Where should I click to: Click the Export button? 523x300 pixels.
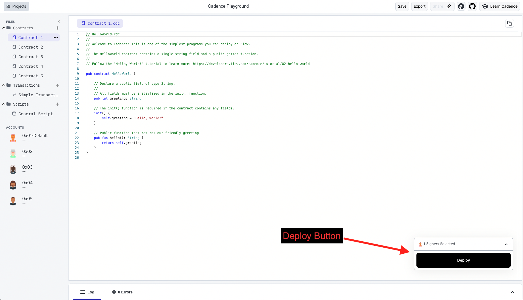click(419, 6)
